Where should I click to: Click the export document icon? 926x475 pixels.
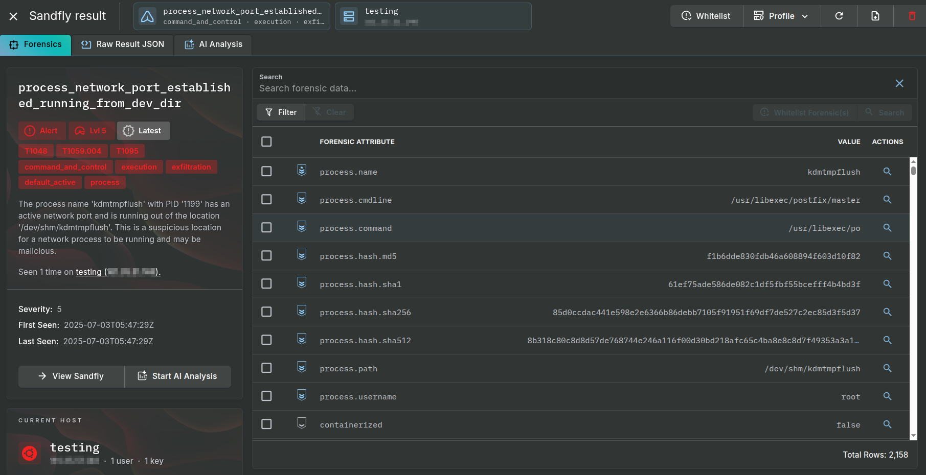875,16
